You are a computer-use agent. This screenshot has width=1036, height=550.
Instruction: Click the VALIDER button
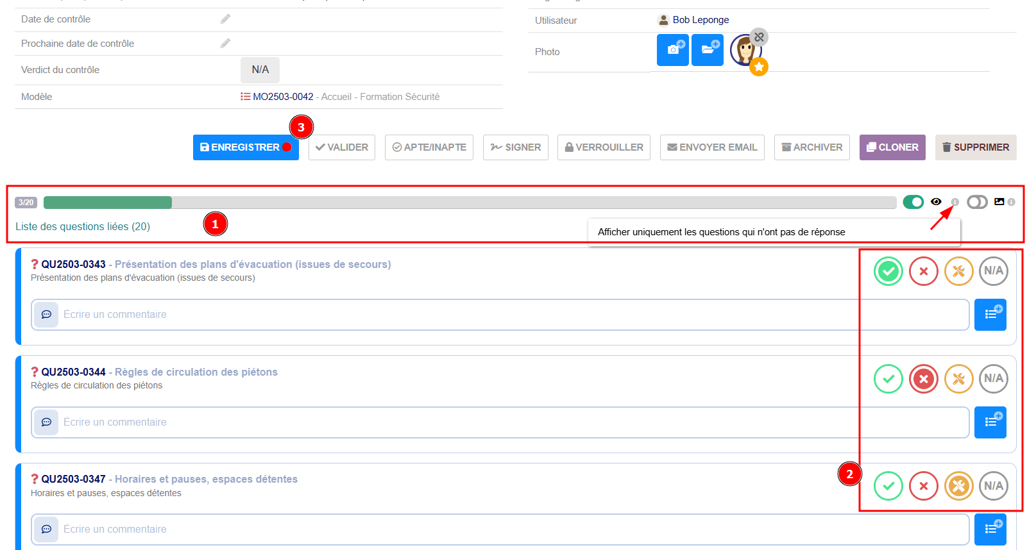[x=342, y=147]
